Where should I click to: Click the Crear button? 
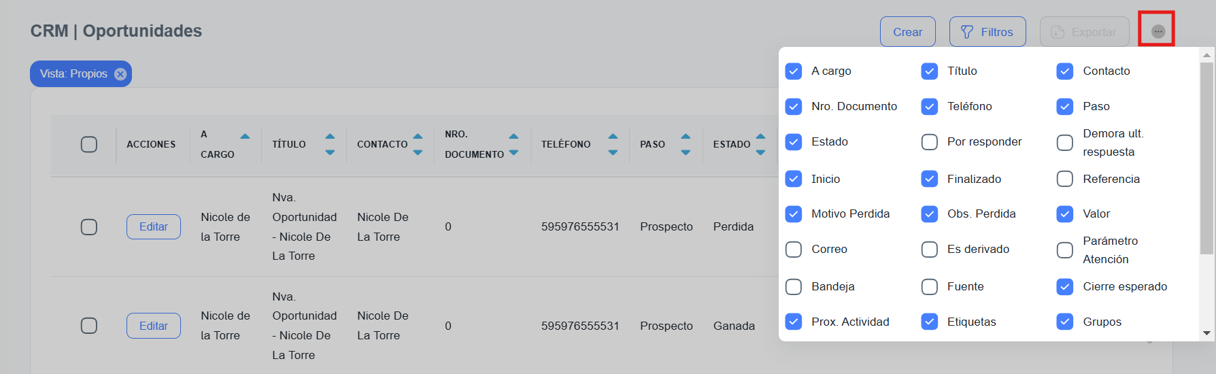pos(907,32)
